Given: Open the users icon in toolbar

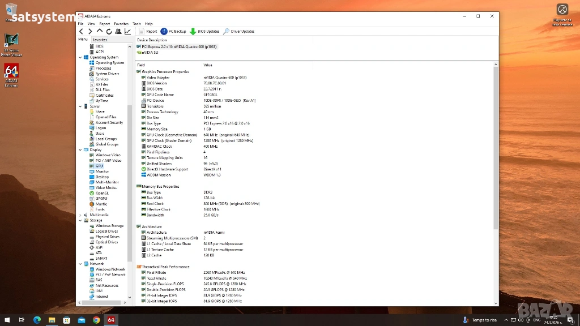Looking at the screenshot, I should (118, 32).
